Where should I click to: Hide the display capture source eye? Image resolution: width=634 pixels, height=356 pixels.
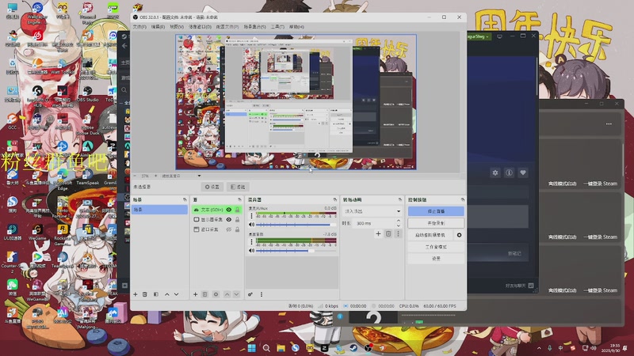tap(229, 220)
